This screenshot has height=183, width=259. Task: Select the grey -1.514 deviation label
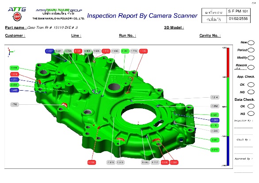[x=214, y=97]
